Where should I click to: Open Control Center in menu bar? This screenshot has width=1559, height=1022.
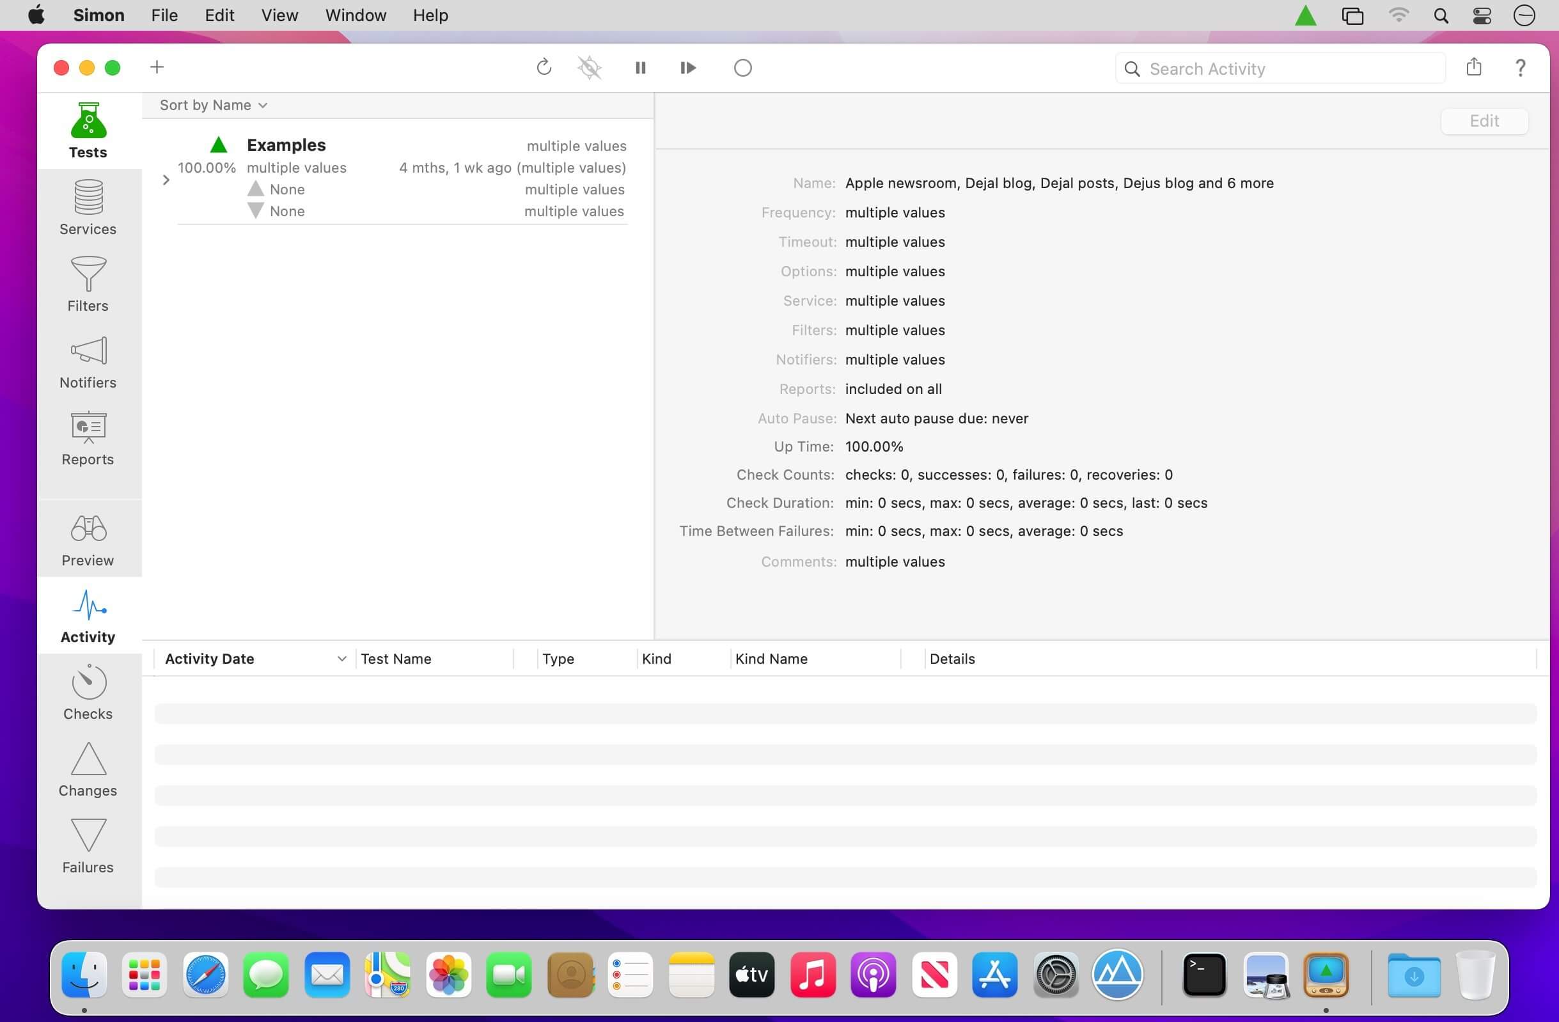tap(1482, 15)
